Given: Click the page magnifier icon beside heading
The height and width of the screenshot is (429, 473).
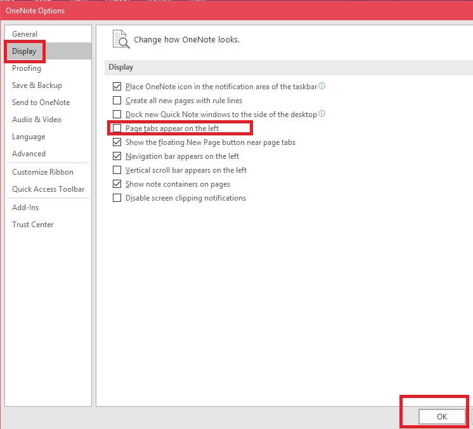Looking at the screenshot, I should pos(121,39).
